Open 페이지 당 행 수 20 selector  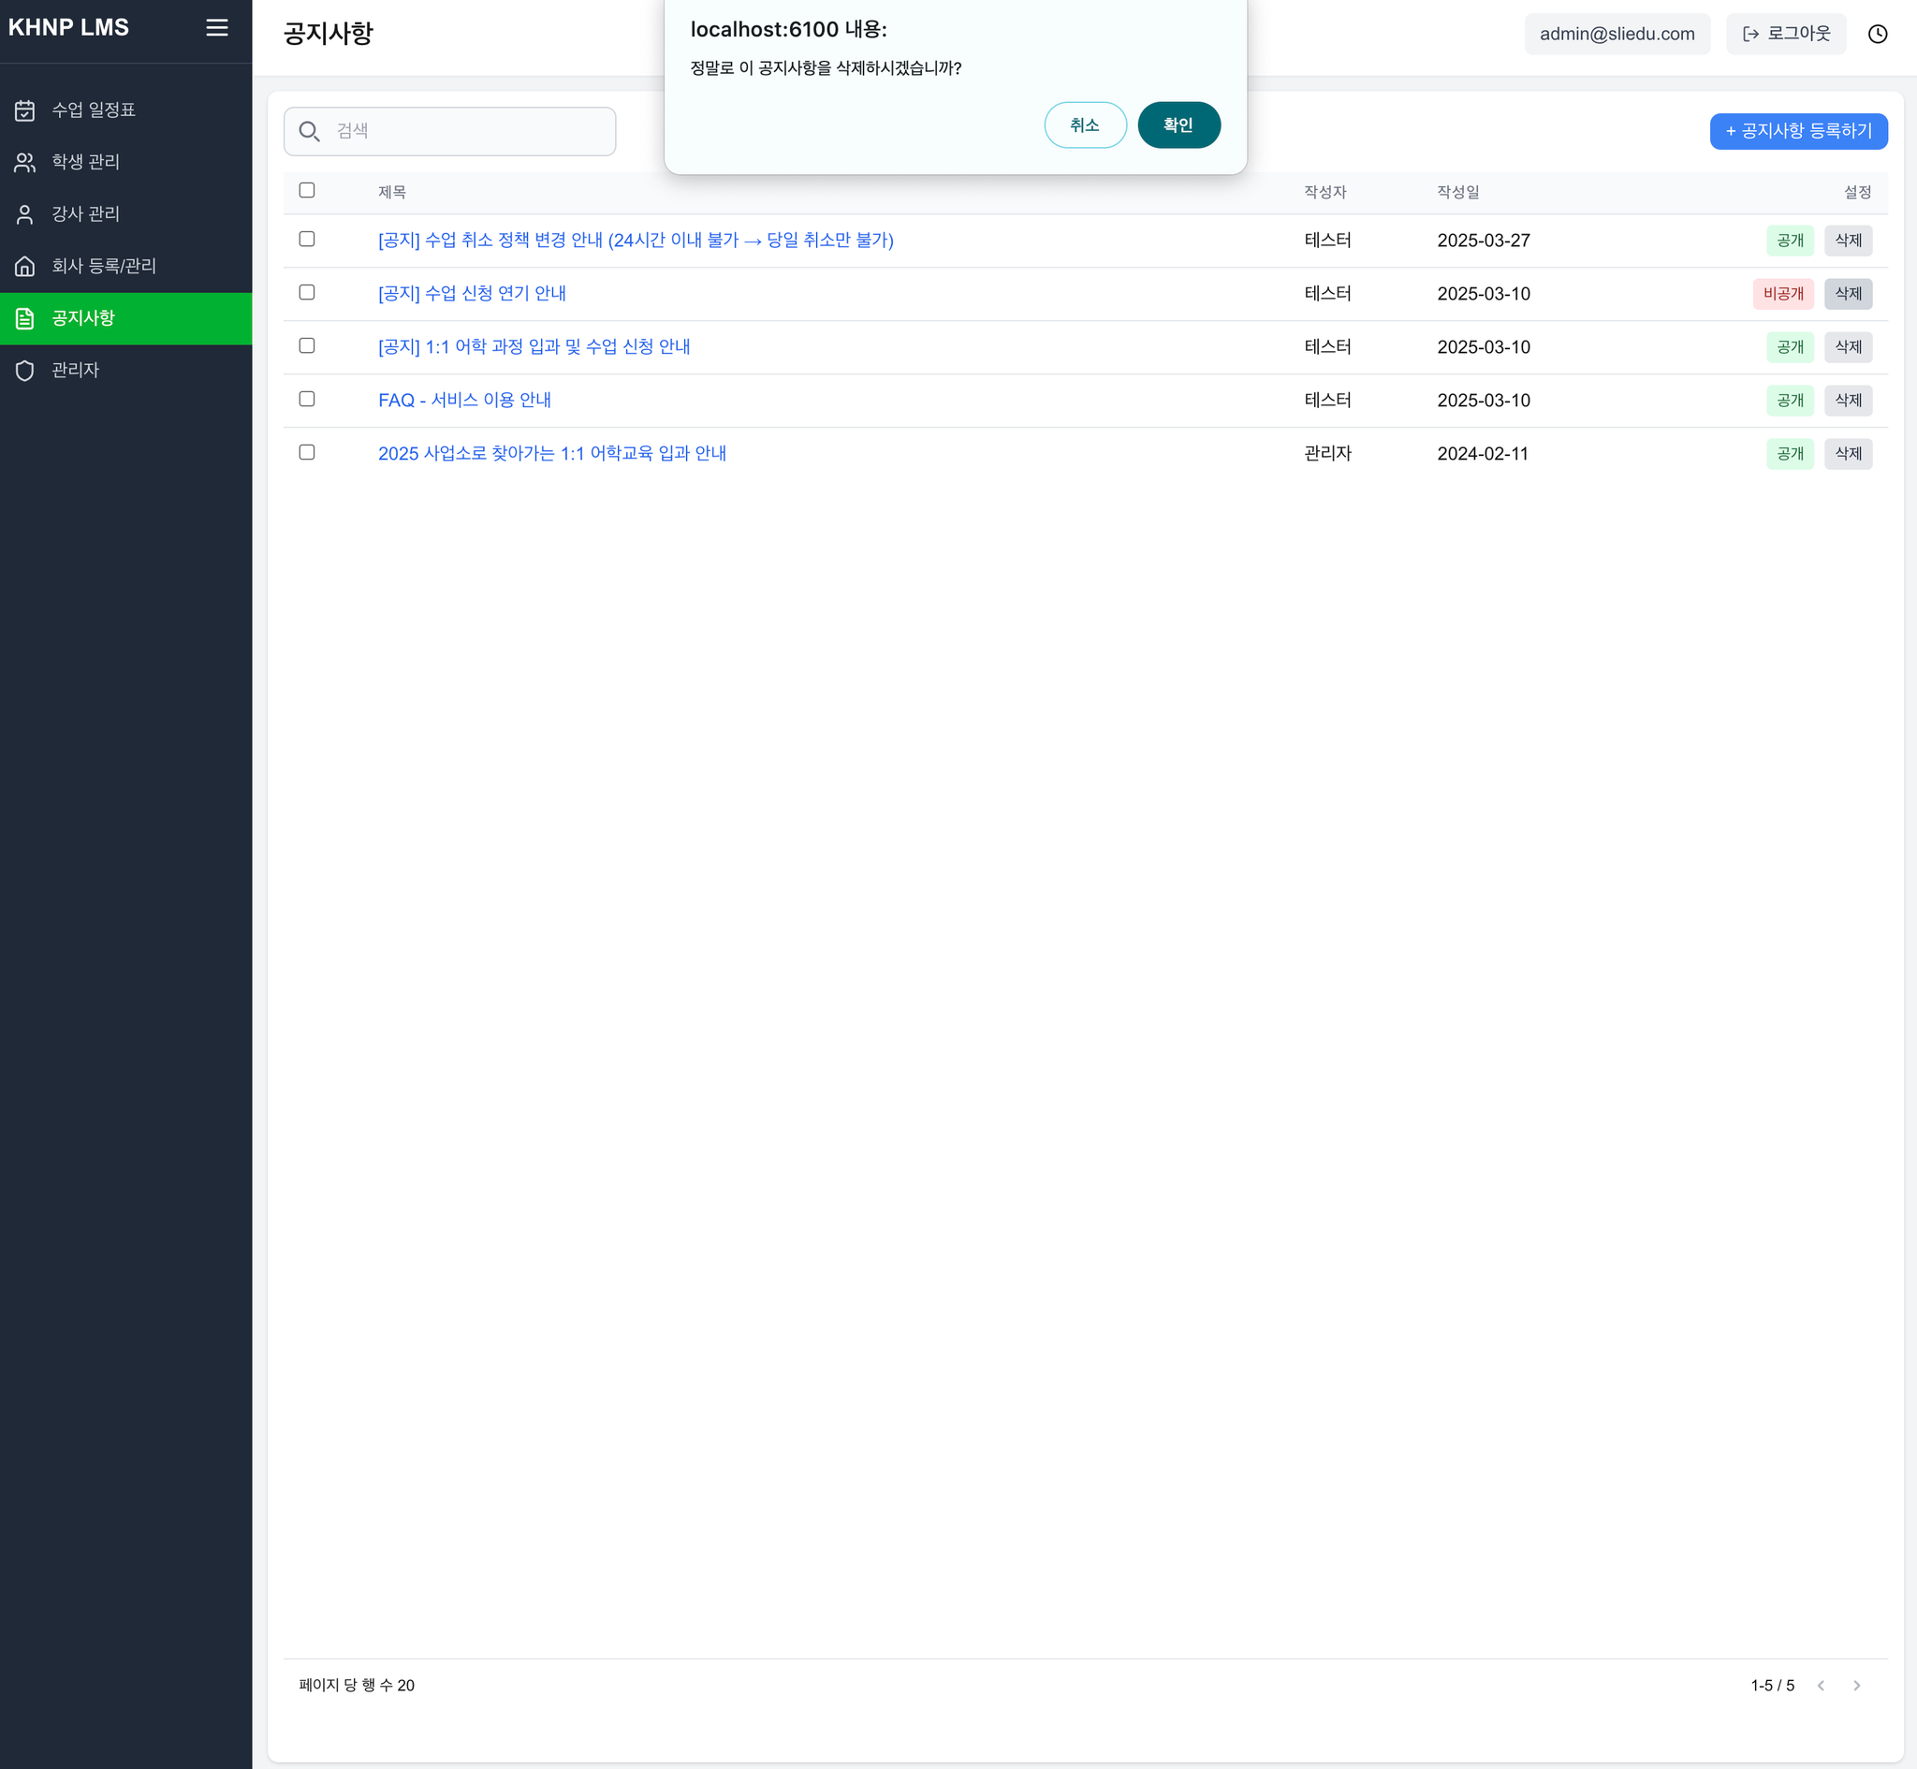click(356, 1686)
